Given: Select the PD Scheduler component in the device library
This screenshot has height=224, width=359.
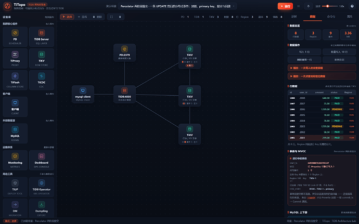Looking at the screenshot, I should [x=15, y=37].
